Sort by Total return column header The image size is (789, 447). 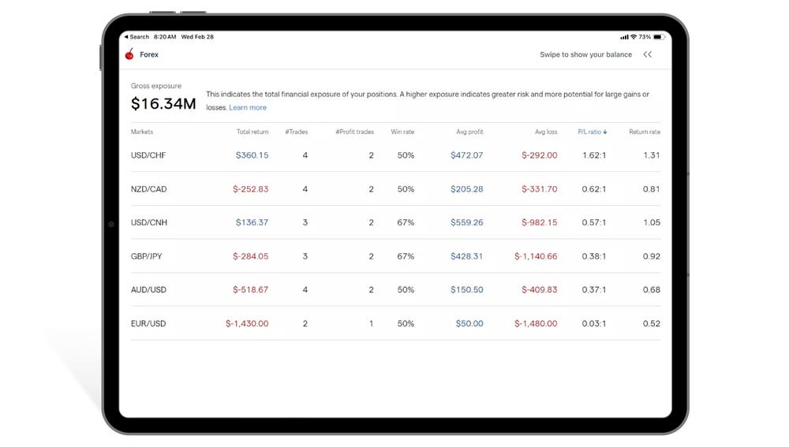coord(252,132)
